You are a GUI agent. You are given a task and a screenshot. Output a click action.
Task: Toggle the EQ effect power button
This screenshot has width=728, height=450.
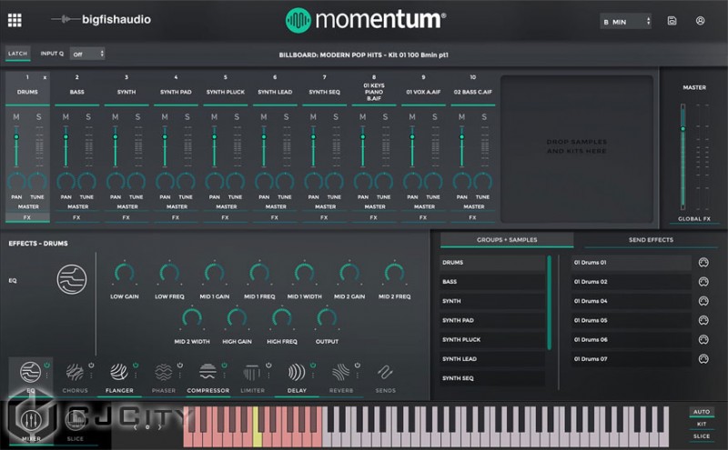point(47,365)
